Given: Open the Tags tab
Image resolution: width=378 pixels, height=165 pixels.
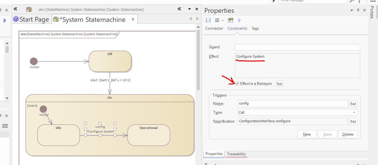Looking at the screenshot, I should (x=255, y=28).
